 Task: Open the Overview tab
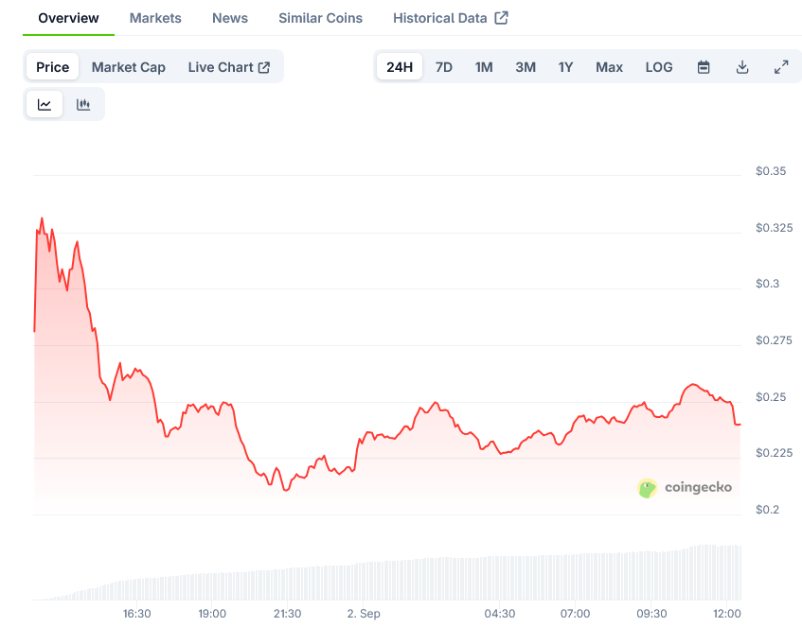68,18
